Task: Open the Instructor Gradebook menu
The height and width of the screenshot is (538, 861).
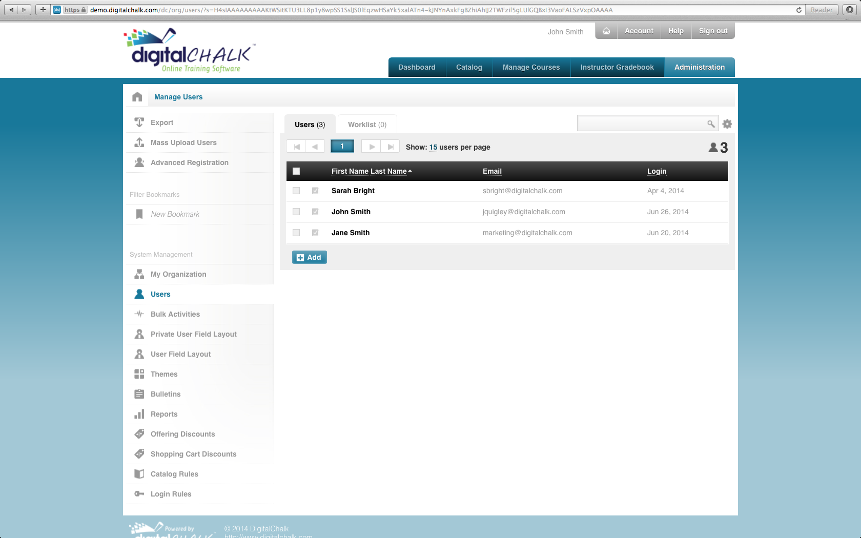Action: click(617, 67)
